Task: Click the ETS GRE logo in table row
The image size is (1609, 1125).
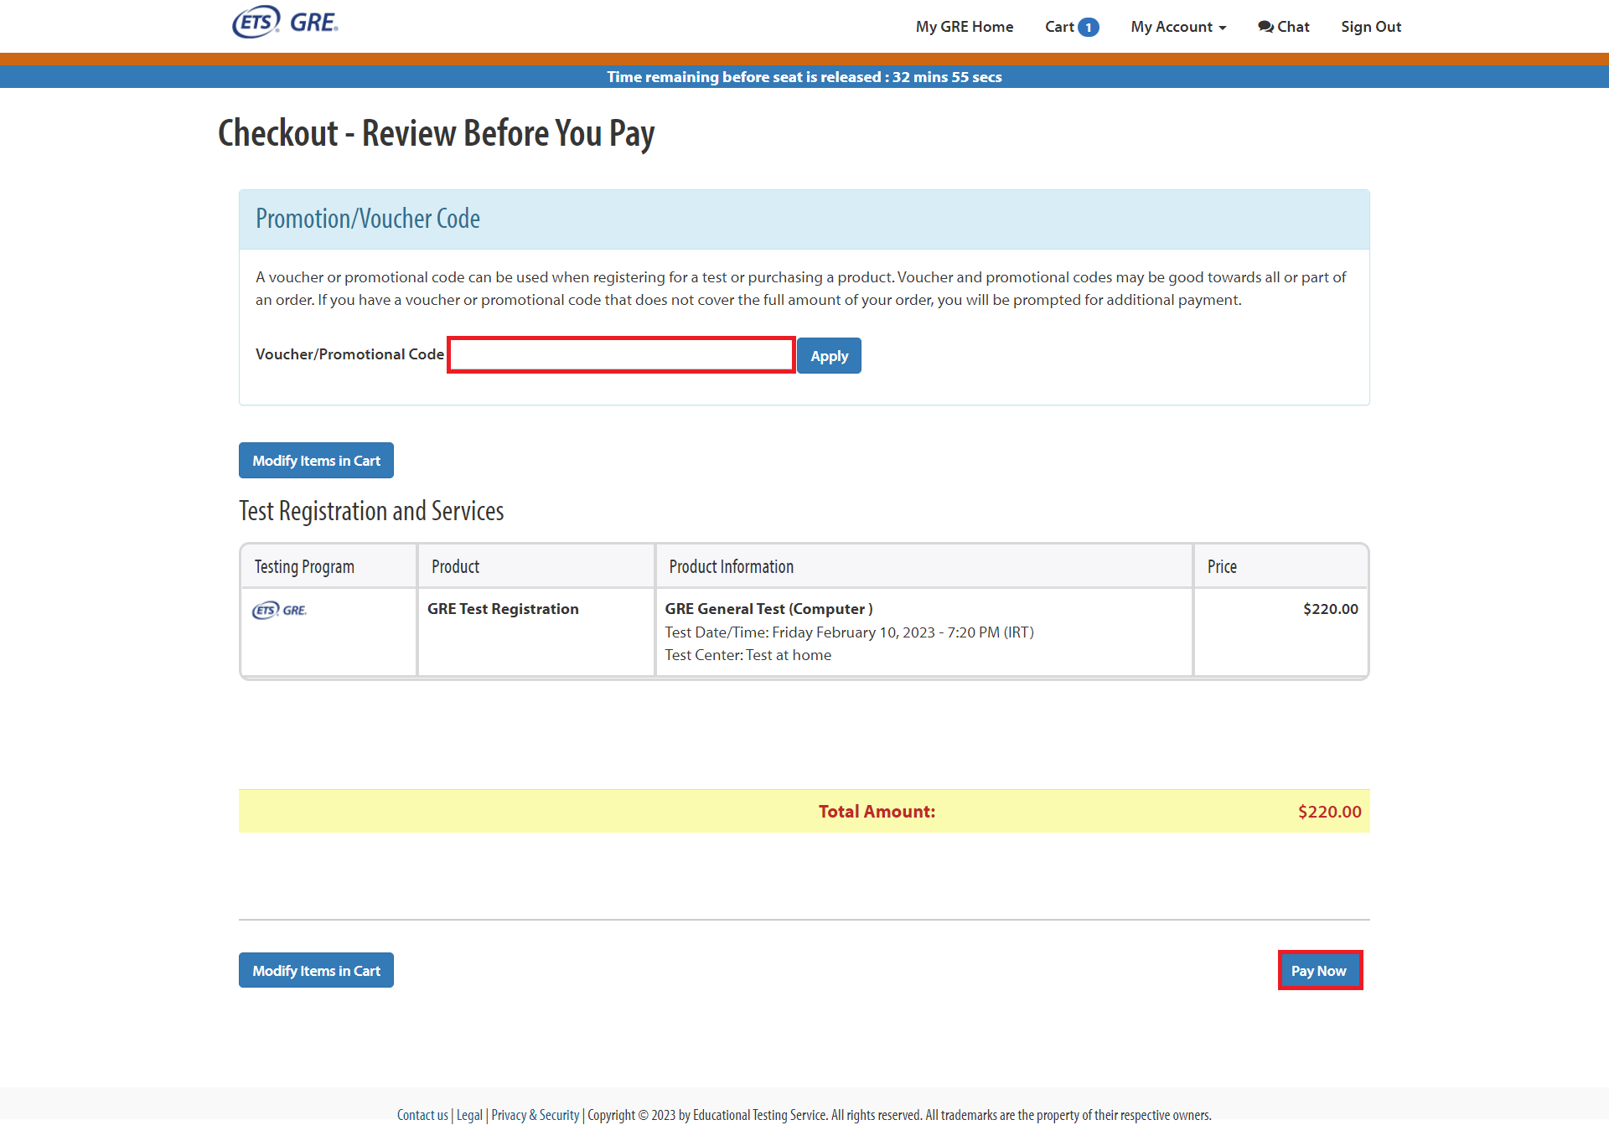Action: coord(280,610)
